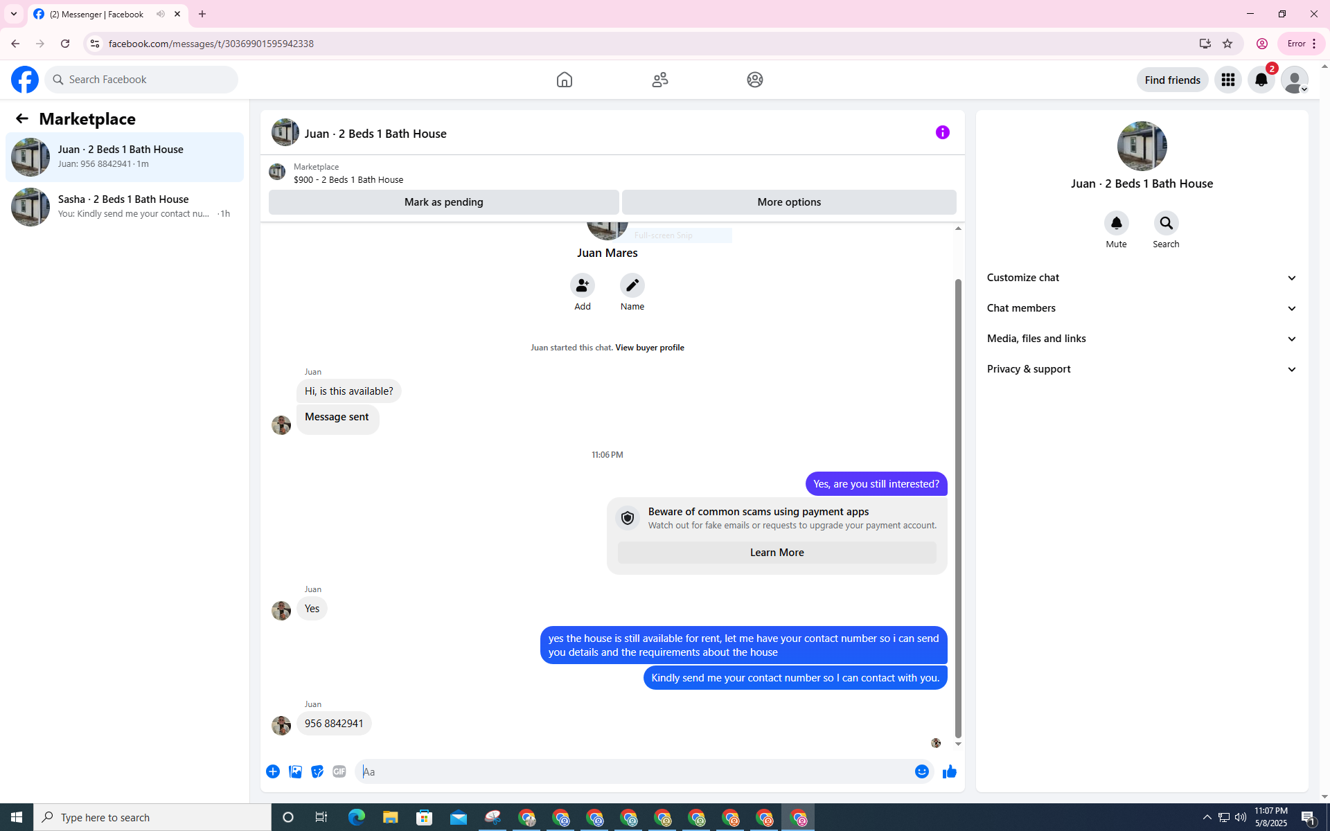Image resolution: width=1330 pixels, height=831 pixels.
Task: Expand Chat members section
Action: click(x=1142, y=308)
